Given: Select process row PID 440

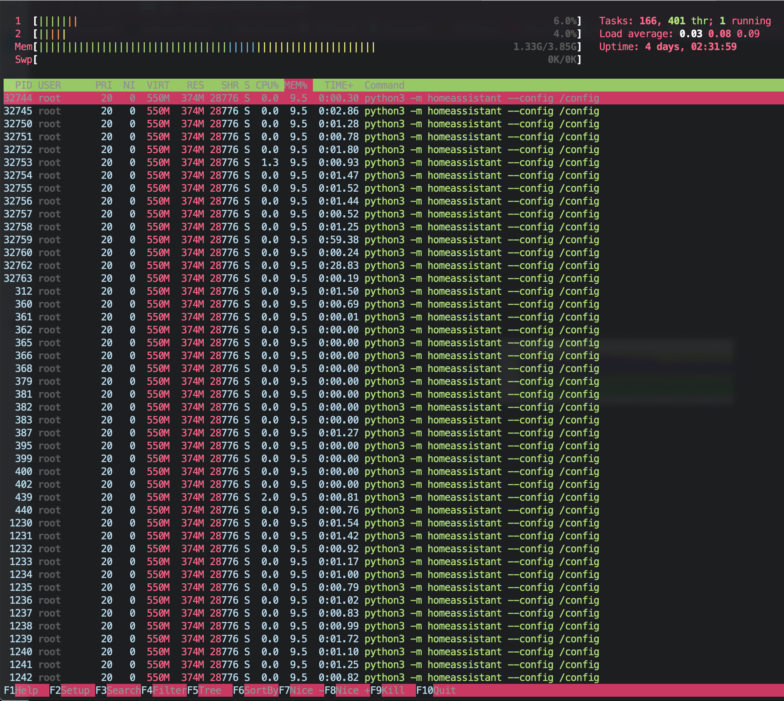Looking at the screenshot, I should (393, 510).
